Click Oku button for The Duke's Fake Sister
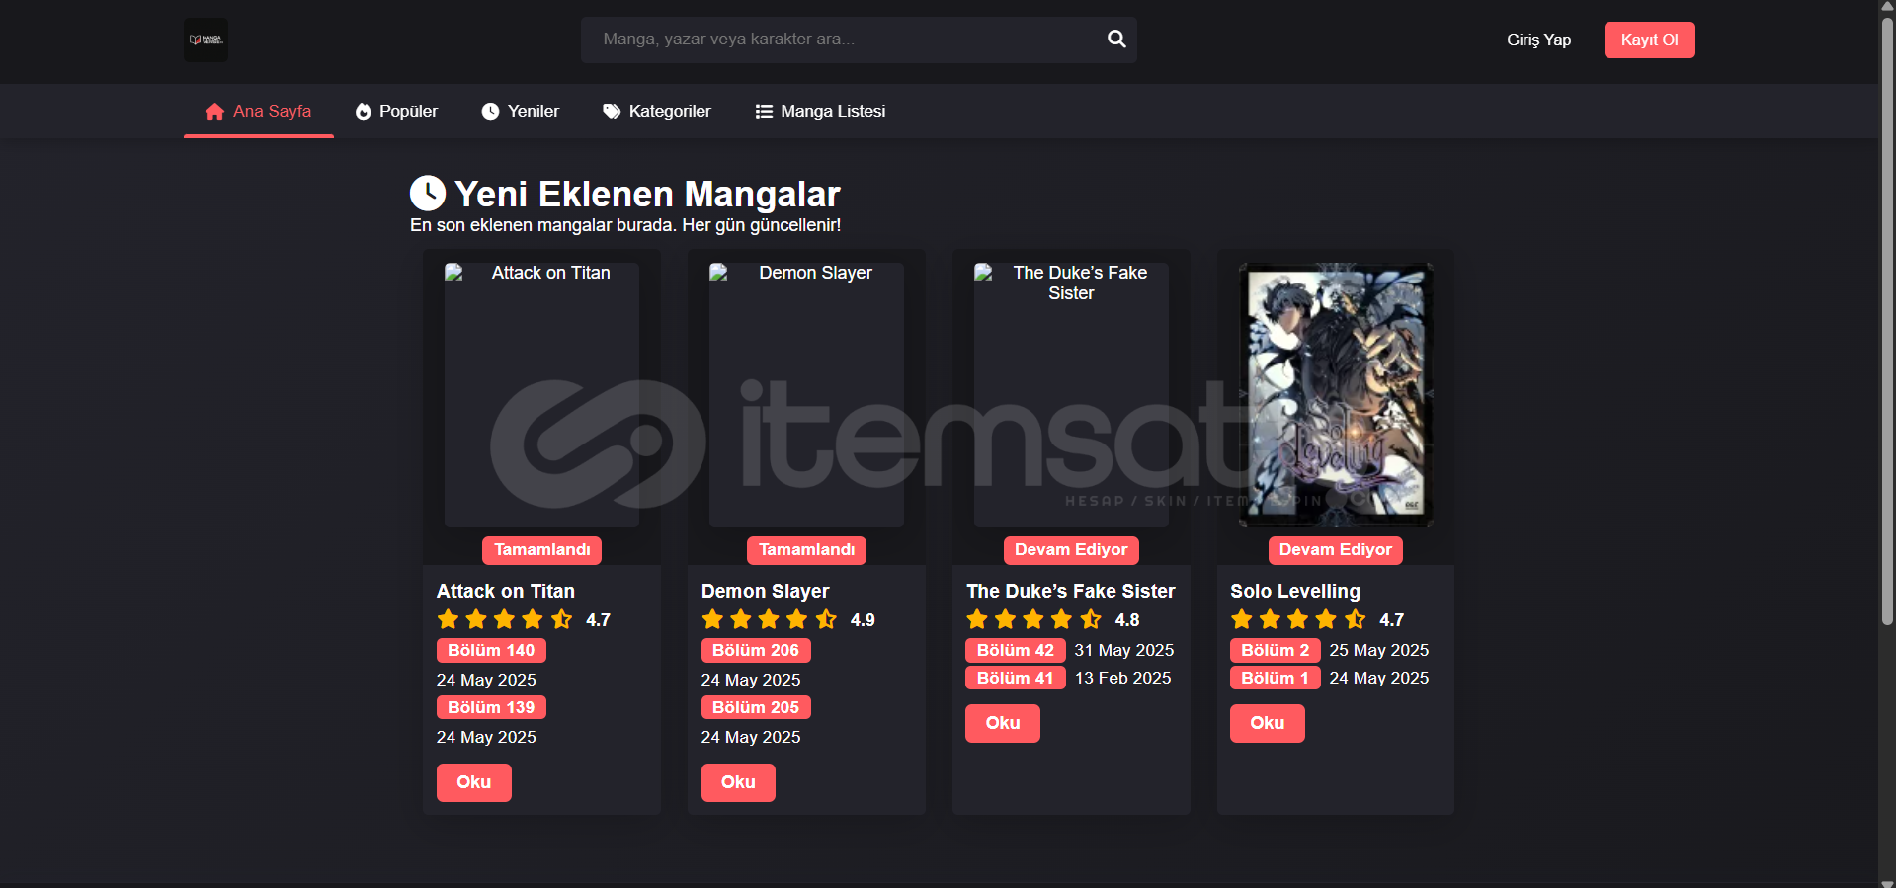The image size is (1896, 888). coord(1003,723)
